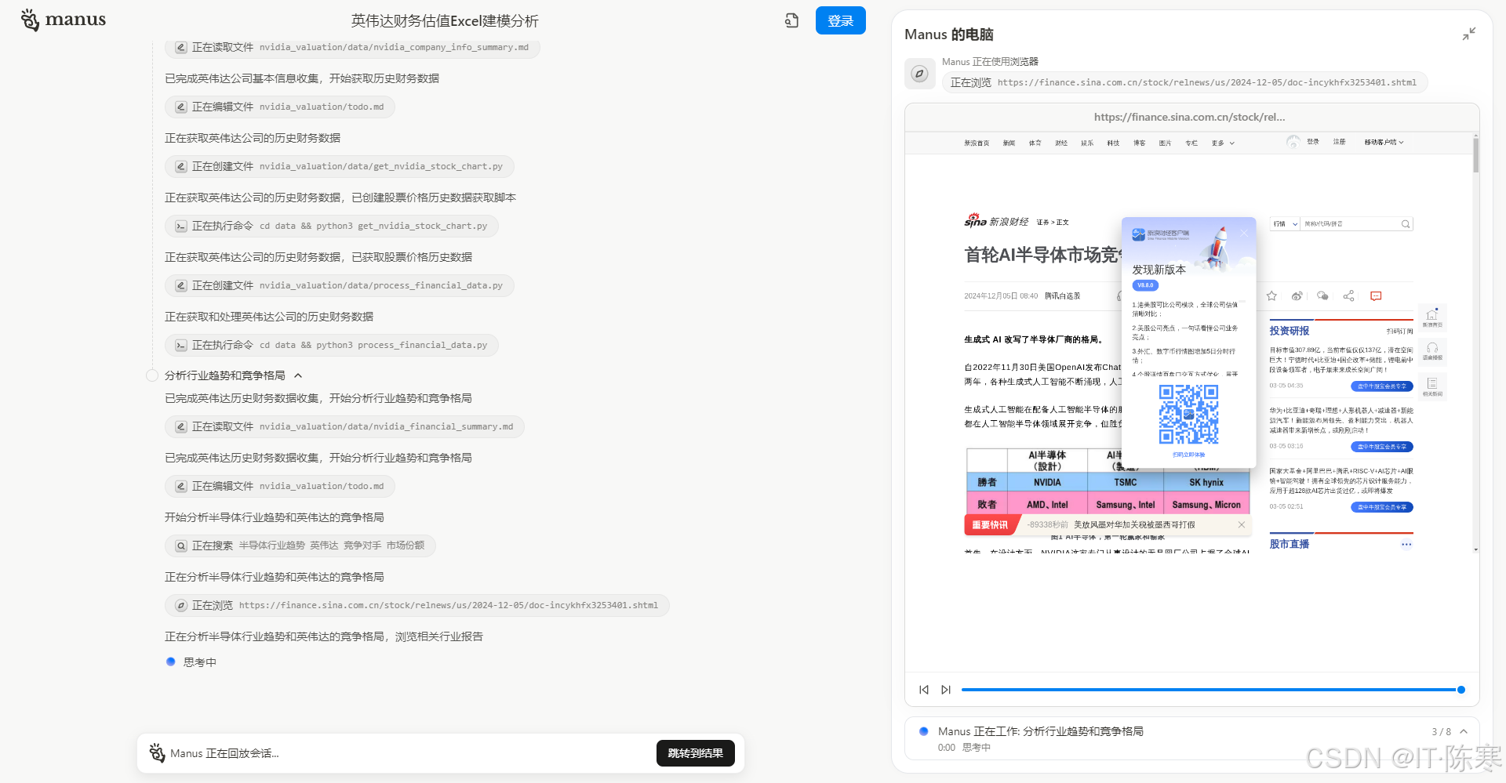Open 图片 in the Sina nav bar

point(1165,143)
